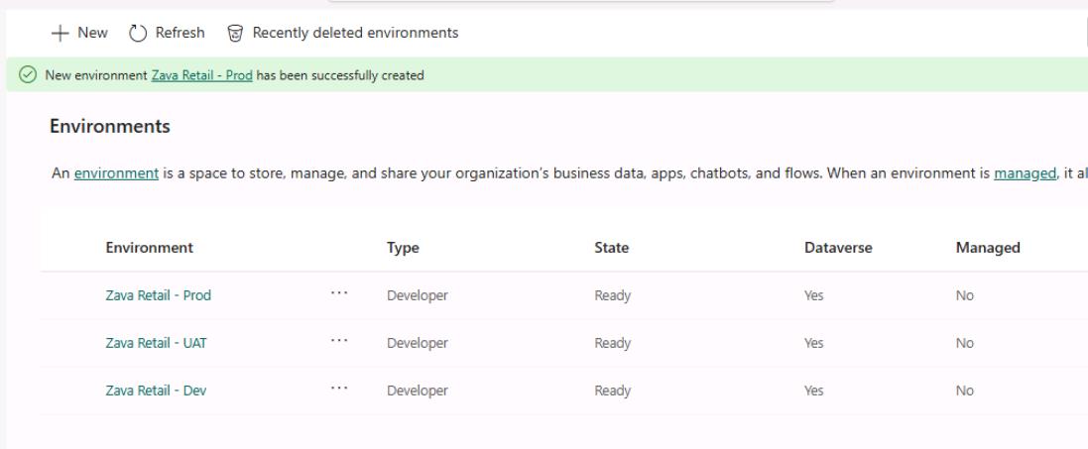Image resolution: width=1088 pixels, height=449 pixels.
Task: Sort by Environment column header
Action: tap(149, 248)
